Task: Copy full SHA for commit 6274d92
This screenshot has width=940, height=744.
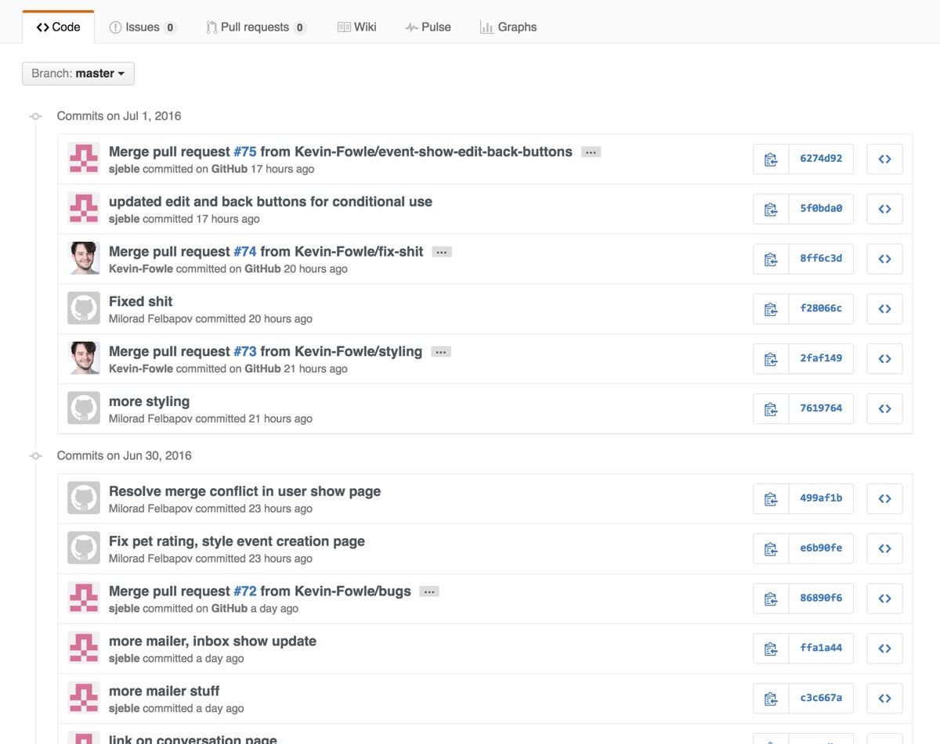Action: (x=771, y=159)
